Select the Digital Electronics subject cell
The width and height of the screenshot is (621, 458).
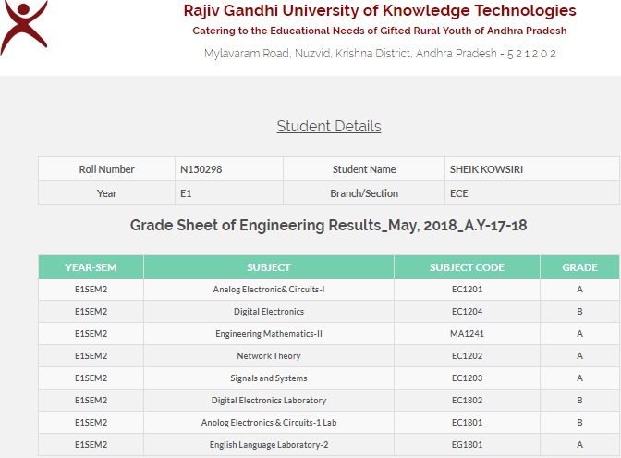click(269, 312)
